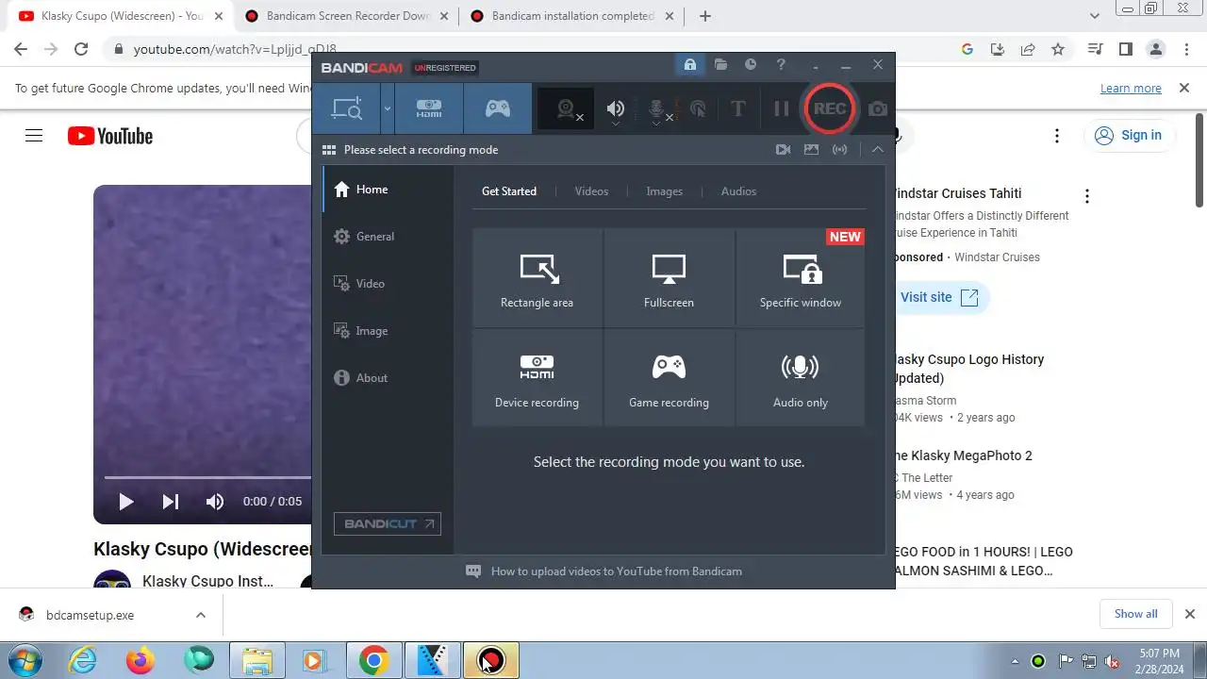Switch to the Videos tab
The image size is (1207, 679).
(x=592, y=191)
